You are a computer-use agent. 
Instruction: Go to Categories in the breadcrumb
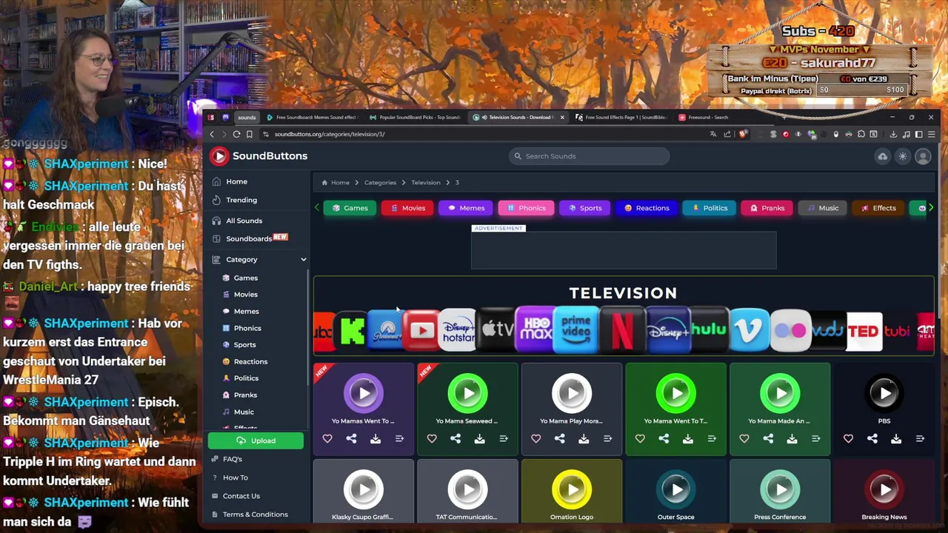point(380,182)
